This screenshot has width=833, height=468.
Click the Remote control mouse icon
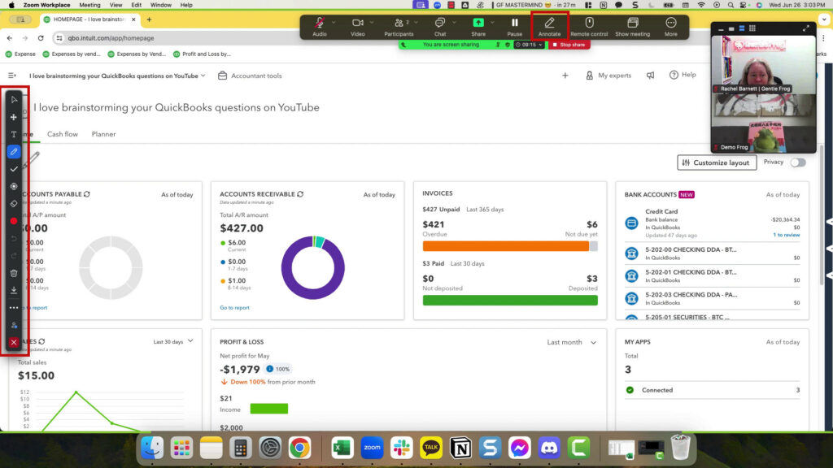point(589,26)
